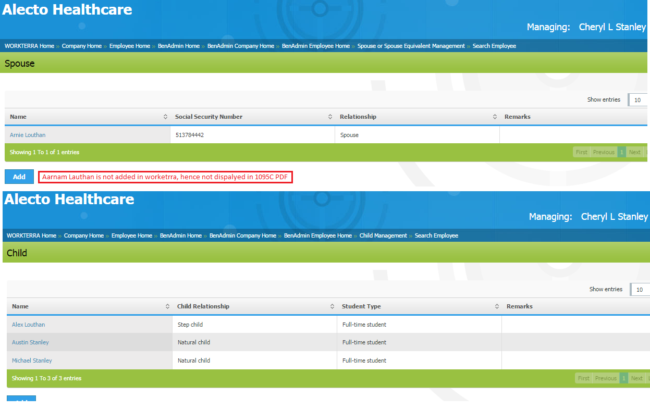Click sort arrows on Social Security Number column

pyautogui.click(x=330, y=117)
